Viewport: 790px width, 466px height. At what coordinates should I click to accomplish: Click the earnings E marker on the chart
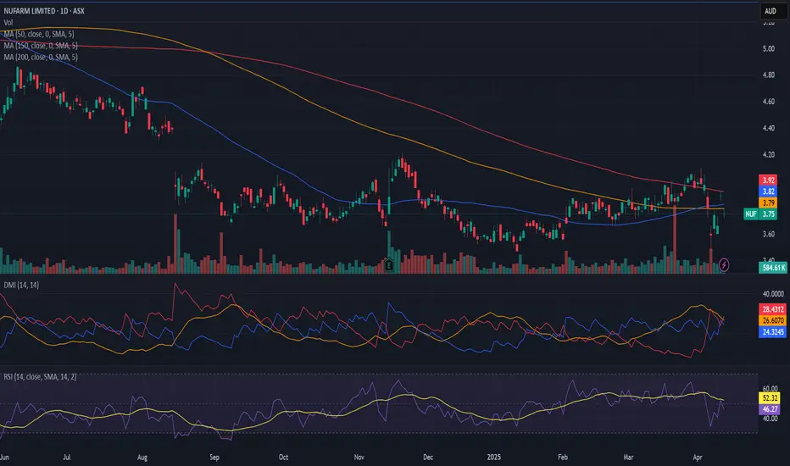(x=388, y=264)
